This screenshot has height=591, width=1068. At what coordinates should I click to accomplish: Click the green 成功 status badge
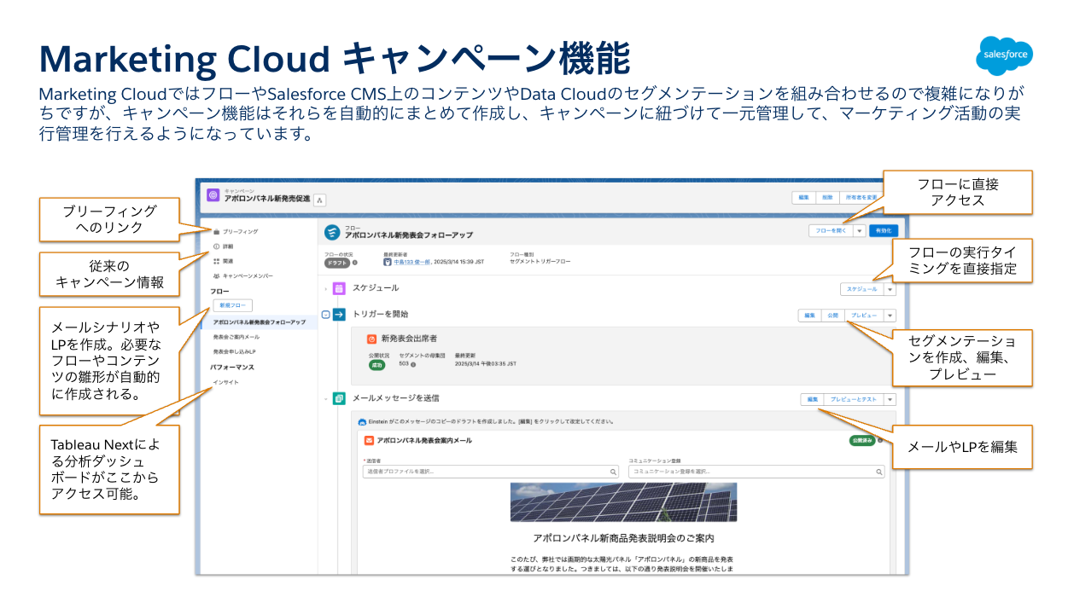pos(376,364)
